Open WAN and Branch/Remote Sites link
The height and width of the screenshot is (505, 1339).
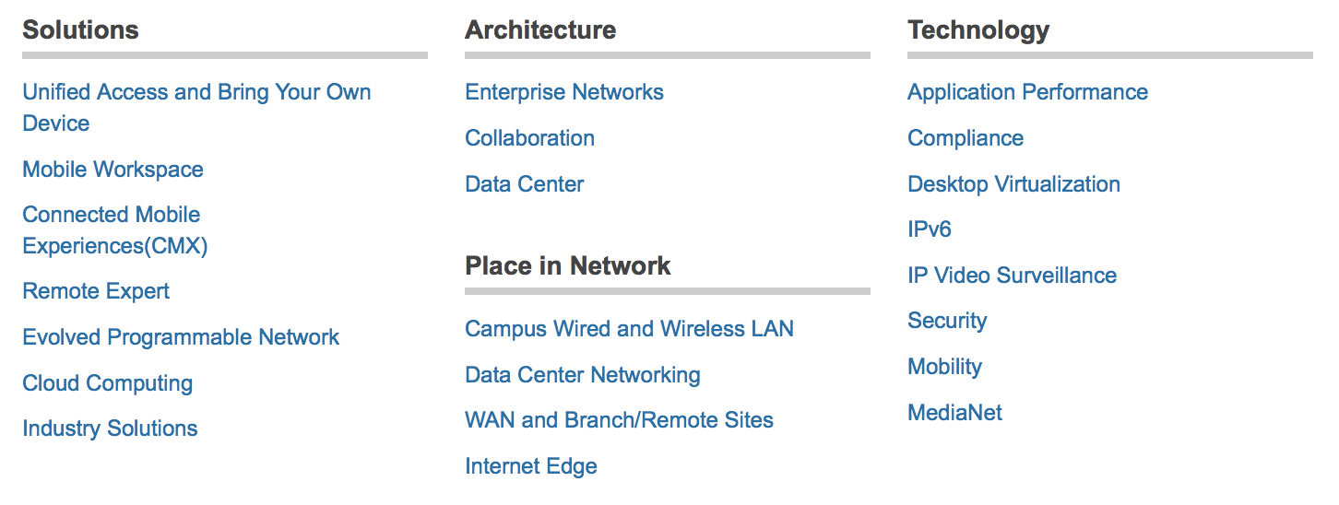coord(620,420)
